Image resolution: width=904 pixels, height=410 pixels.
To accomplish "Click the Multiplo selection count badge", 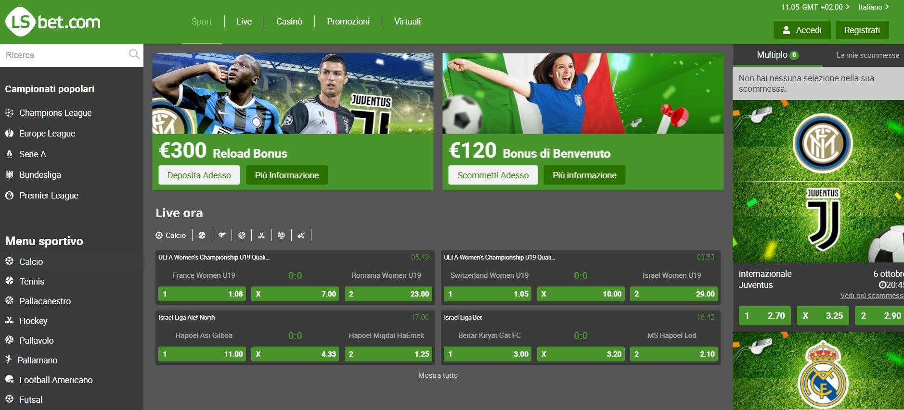I will pos(794,55).
